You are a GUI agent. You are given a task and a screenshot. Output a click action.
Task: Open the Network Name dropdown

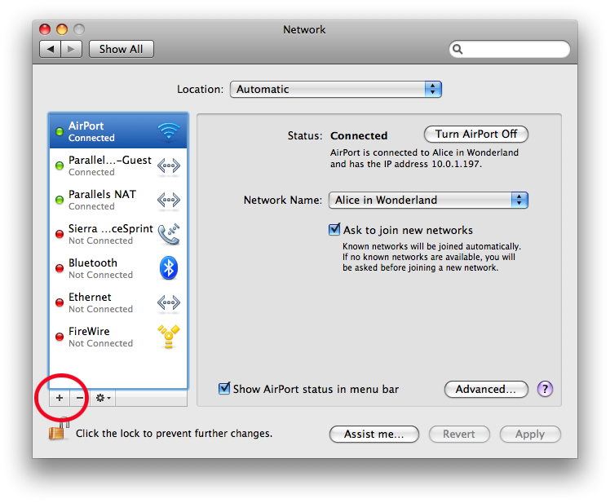pyautogui.click(x=428, y=200)
